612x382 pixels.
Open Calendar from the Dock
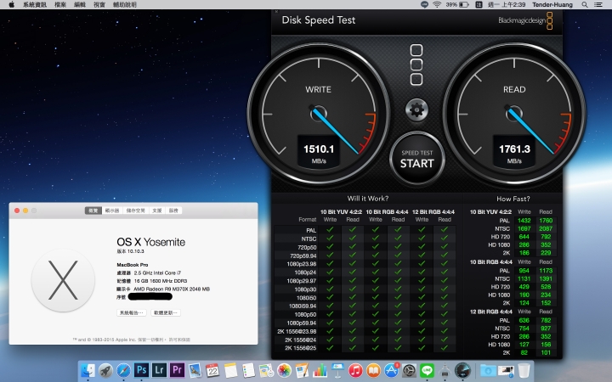click(x=212, y=370)
